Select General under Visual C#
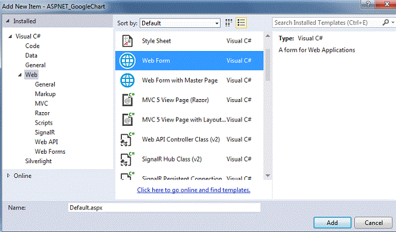This screenshot has height=232, width=396. coord(35,65)
